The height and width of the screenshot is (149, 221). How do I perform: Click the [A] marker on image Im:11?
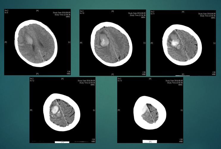183,12
